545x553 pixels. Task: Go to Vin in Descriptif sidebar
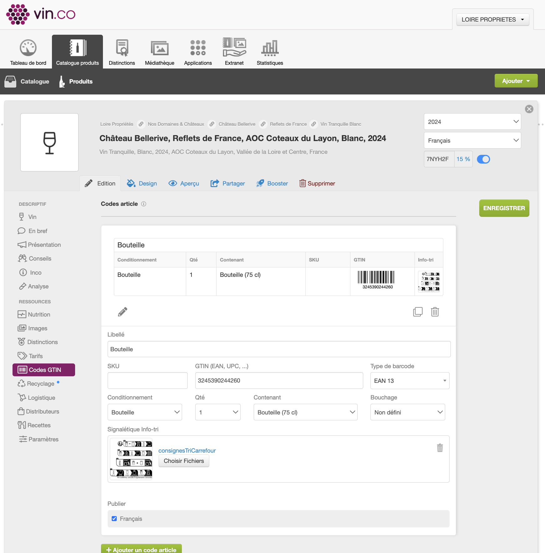click(28, 217)
